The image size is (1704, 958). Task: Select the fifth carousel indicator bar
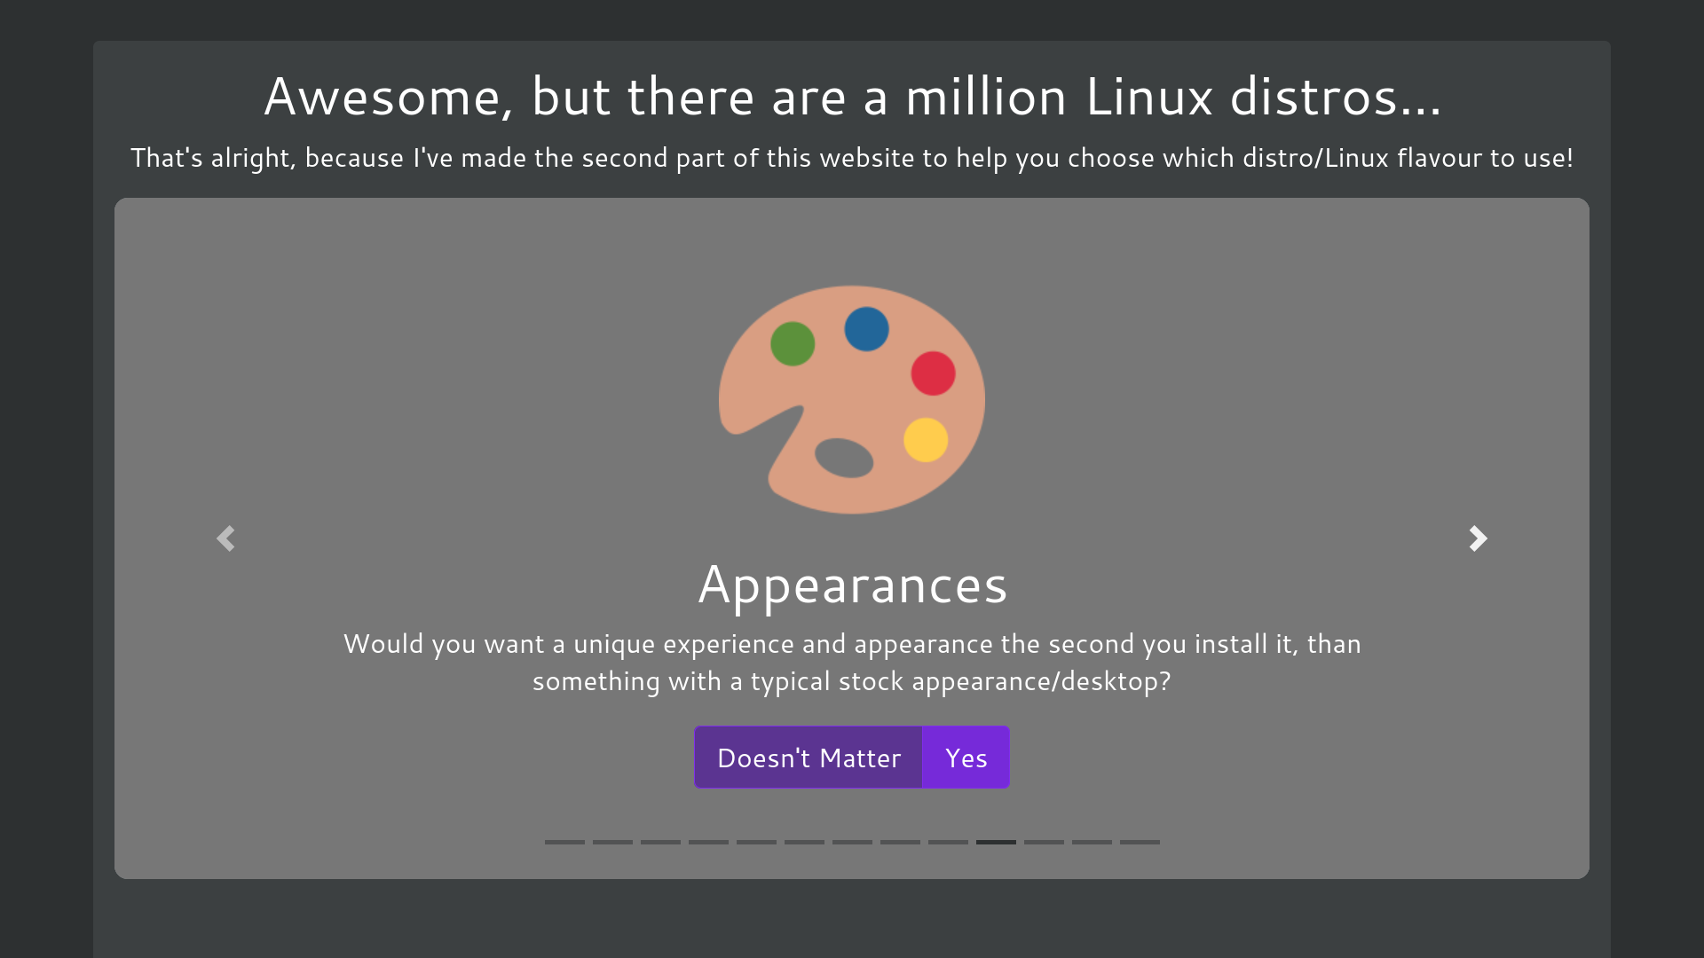click(x=756, y=842)
